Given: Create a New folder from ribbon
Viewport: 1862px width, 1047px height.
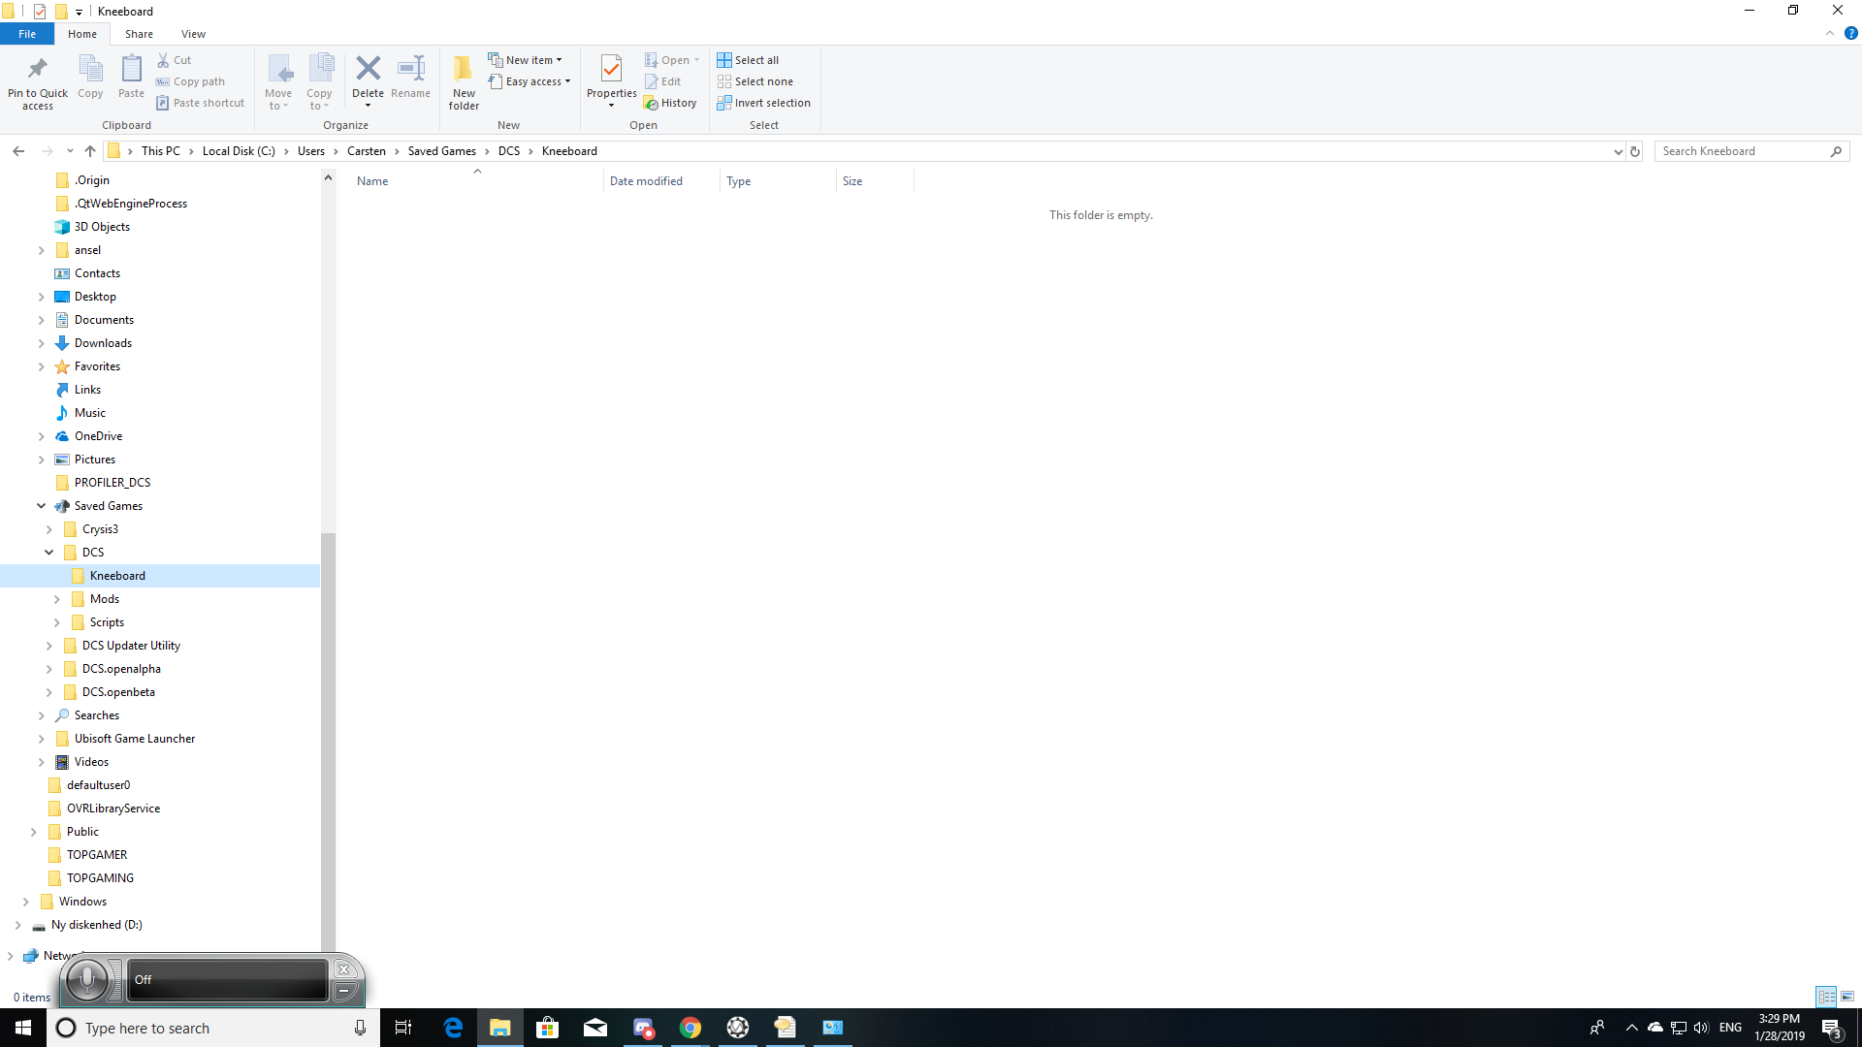Looking at the screenshot, I should (464, 81).
